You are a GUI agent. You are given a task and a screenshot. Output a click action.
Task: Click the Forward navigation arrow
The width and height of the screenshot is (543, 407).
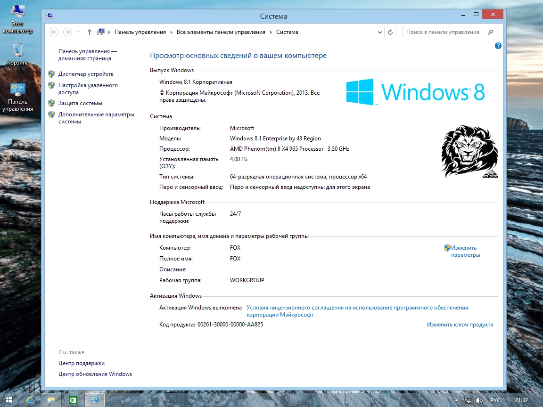click(67, 32)
